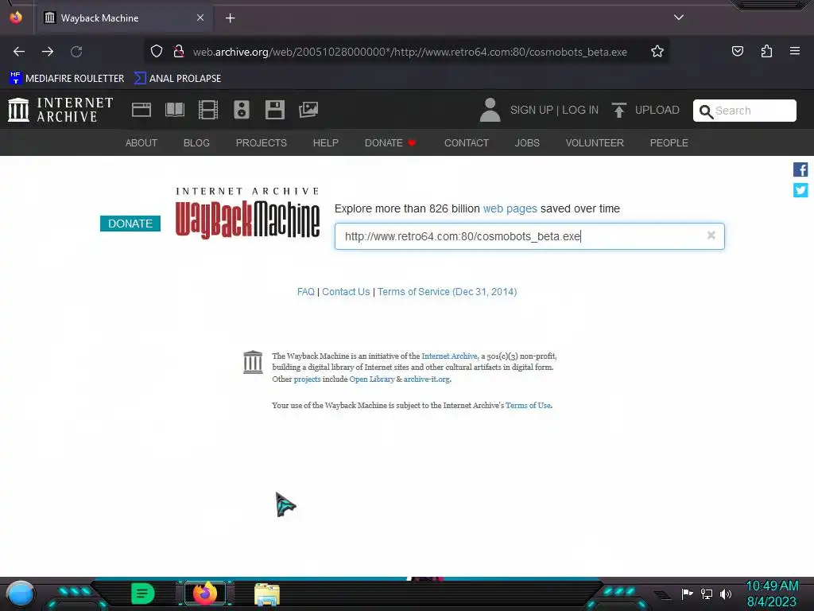Open the green notes app in taskbar
This screenshot has height=611, width=814.
(x=143, y=593)
